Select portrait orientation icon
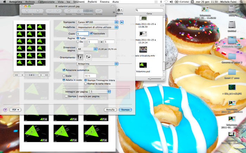Image resolution: width=246 pixels, height=153 pixels. point(80,57)
